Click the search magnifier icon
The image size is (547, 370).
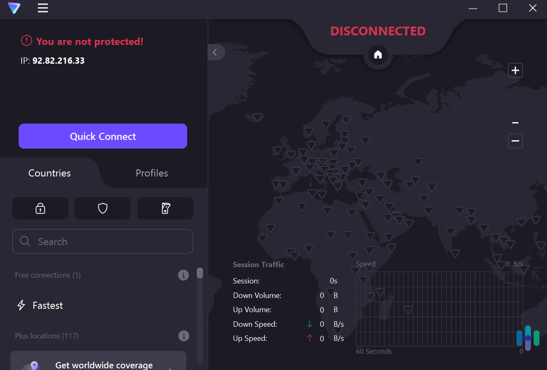point(25,241)
